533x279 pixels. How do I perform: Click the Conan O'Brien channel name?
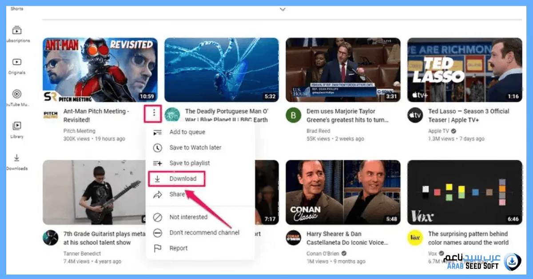coord(322,254)
